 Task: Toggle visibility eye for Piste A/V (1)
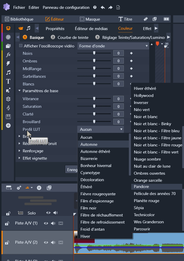pos(46,223)
